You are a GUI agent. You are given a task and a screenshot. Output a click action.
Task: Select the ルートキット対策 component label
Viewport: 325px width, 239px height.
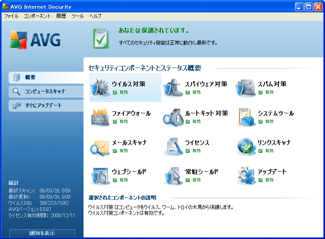(x=207, y=113)
